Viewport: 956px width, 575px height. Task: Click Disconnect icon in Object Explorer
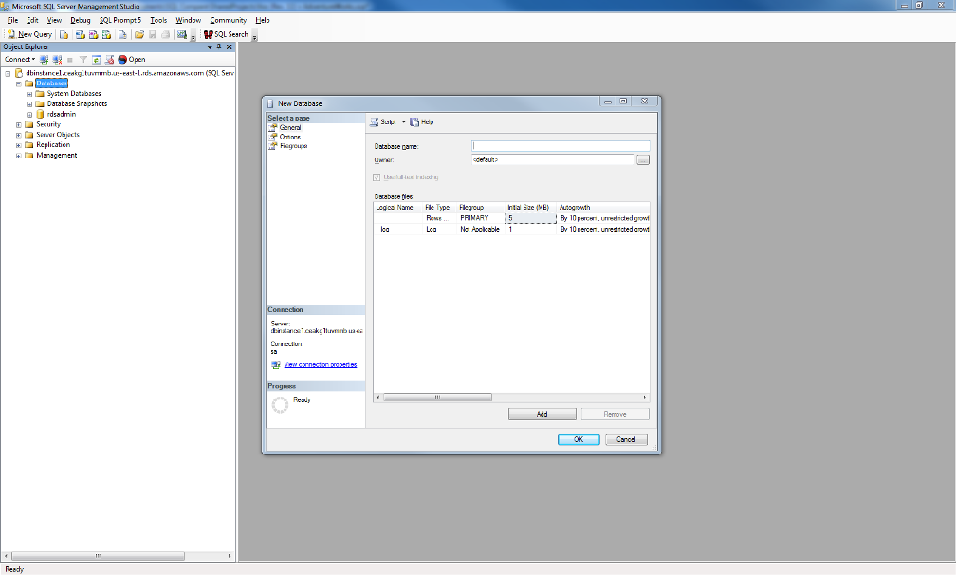[57, 60]
